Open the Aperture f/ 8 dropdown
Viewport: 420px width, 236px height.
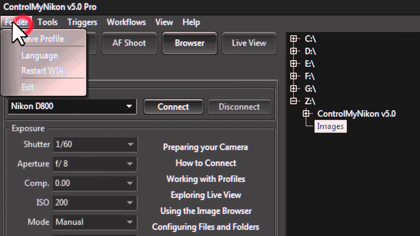95,164
